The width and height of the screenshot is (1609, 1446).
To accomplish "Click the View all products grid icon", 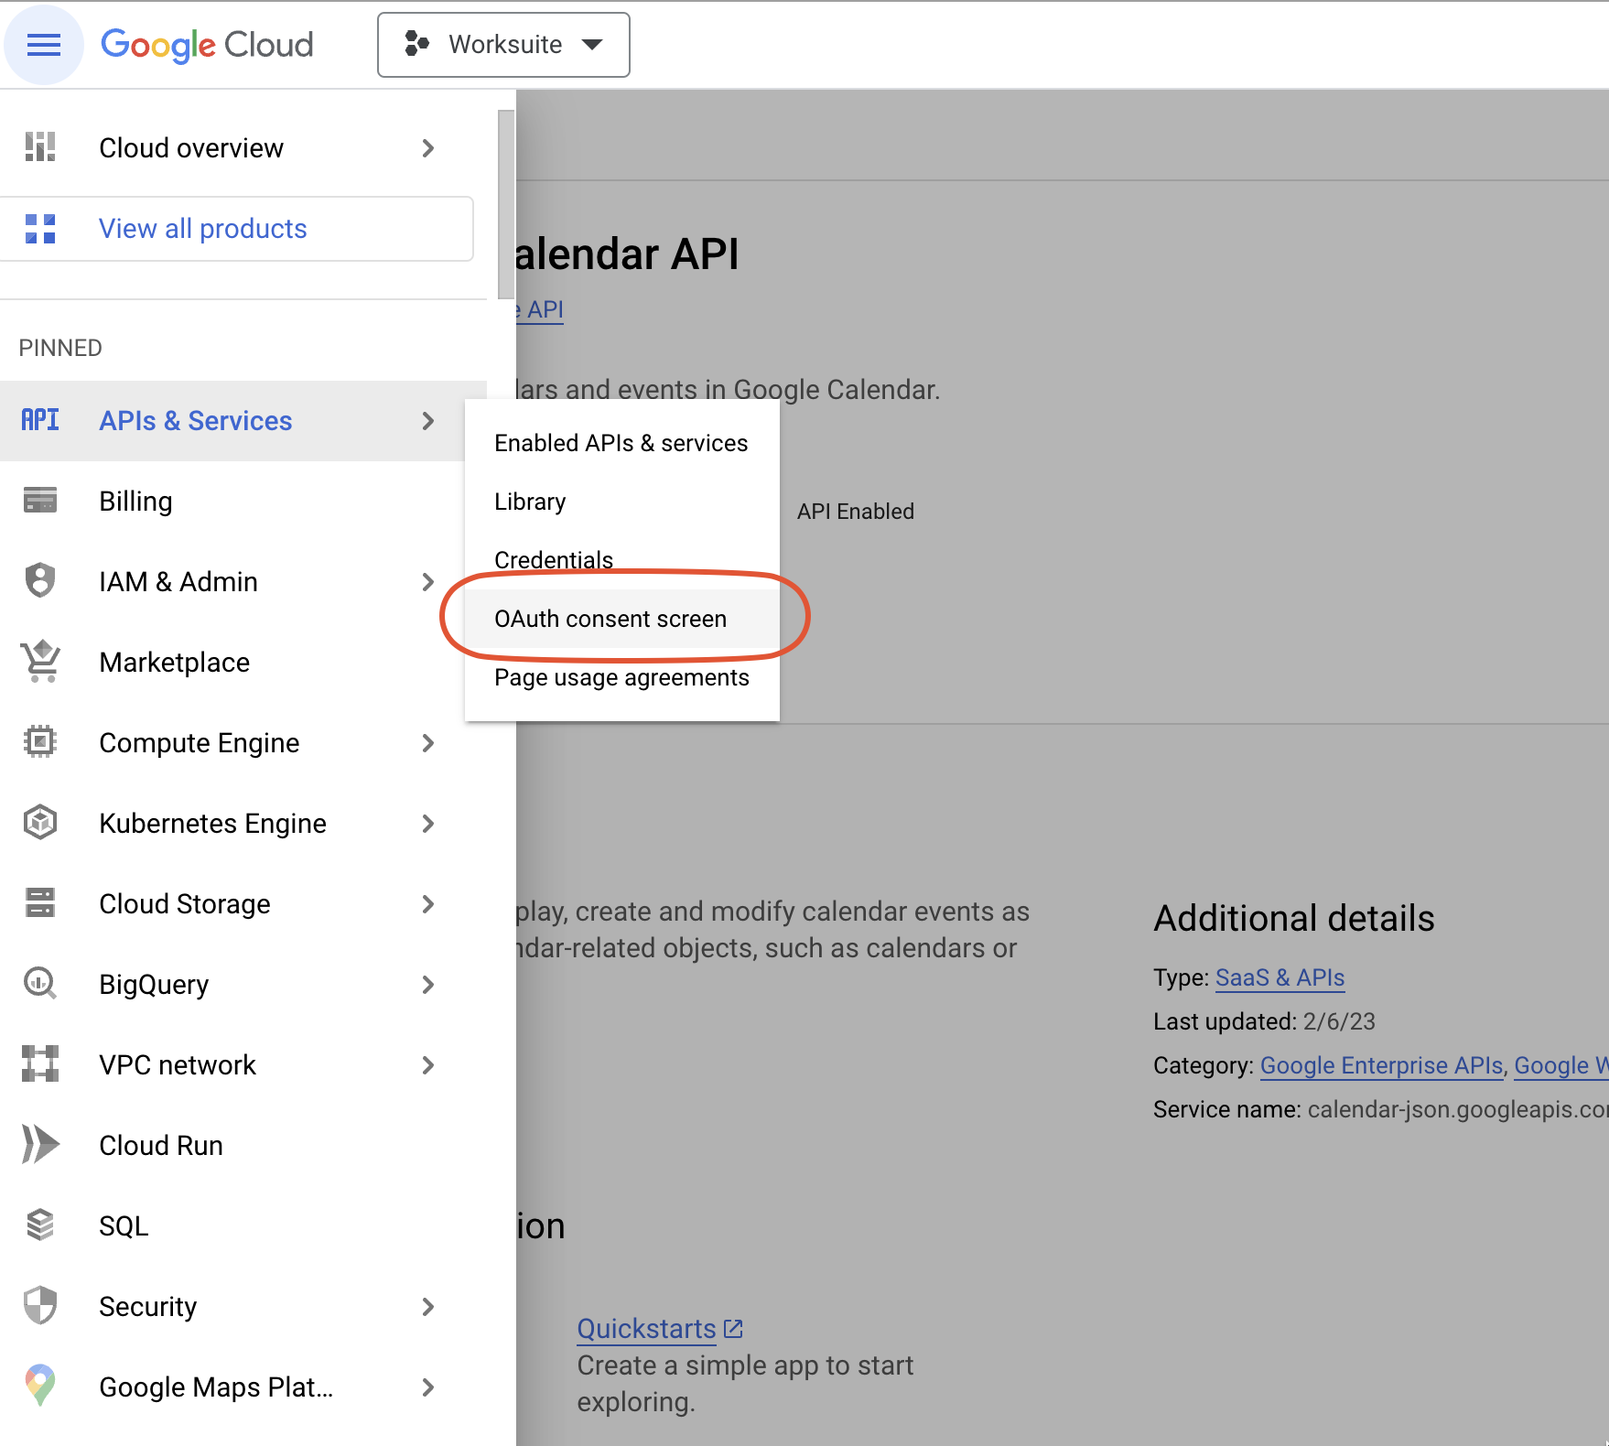I will click(40, 229).
